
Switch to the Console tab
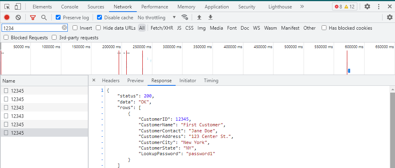70,7
